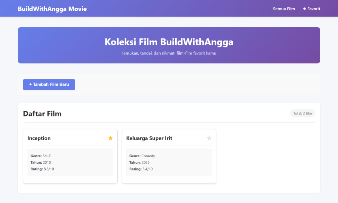Click the Sci-Fi genre on Inception

click(x=47, y=156)
